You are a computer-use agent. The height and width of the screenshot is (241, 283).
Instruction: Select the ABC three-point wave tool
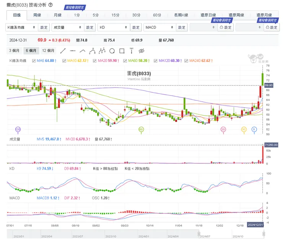93,51
